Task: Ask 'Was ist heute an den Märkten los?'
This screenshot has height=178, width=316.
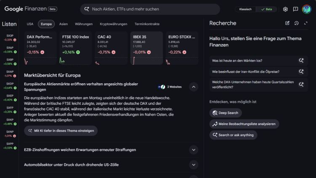Action: pyautogui.click(x=259, y=61)
